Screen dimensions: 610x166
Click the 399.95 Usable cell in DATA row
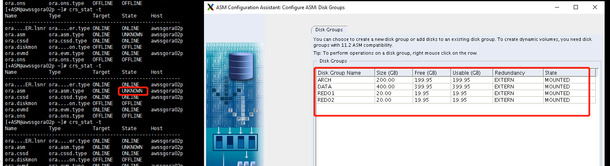click(472, 86)
